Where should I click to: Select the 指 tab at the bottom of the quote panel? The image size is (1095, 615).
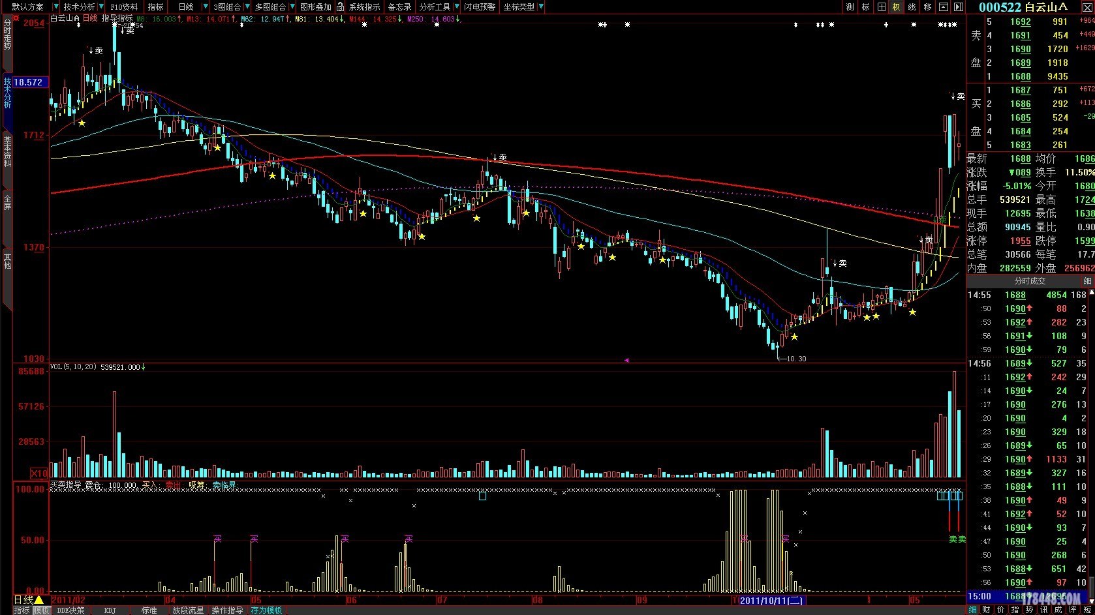(x=1015, y=610)
